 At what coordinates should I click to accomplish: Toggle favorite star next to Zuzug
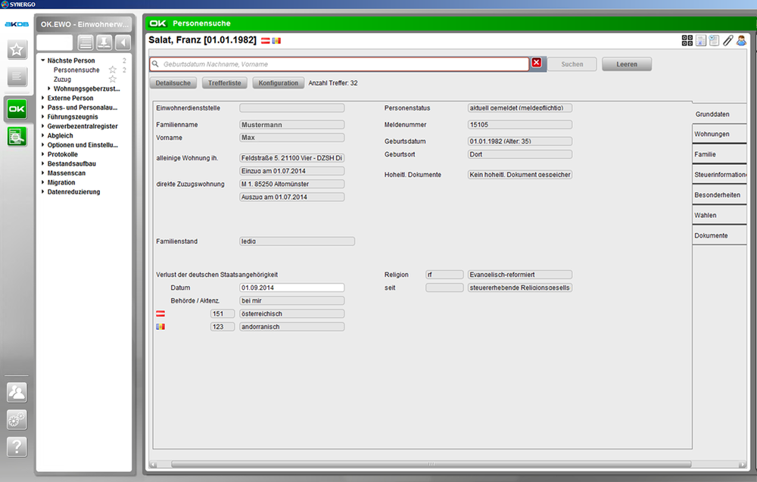pyautogui.click(x=113, y=79)
